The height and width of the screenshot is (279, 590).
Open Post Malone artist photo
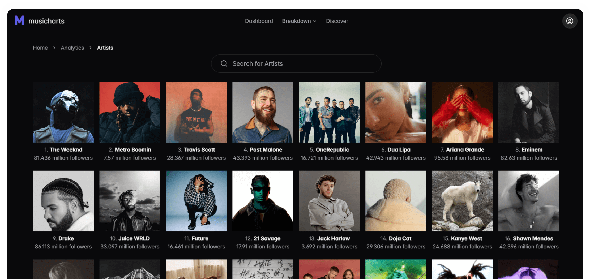[x=263, y=112]
